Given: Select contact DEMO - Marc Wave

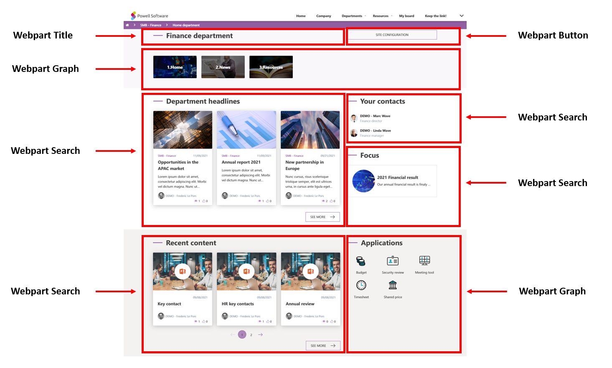Looking at the screenshot, I should coord(375,116).
